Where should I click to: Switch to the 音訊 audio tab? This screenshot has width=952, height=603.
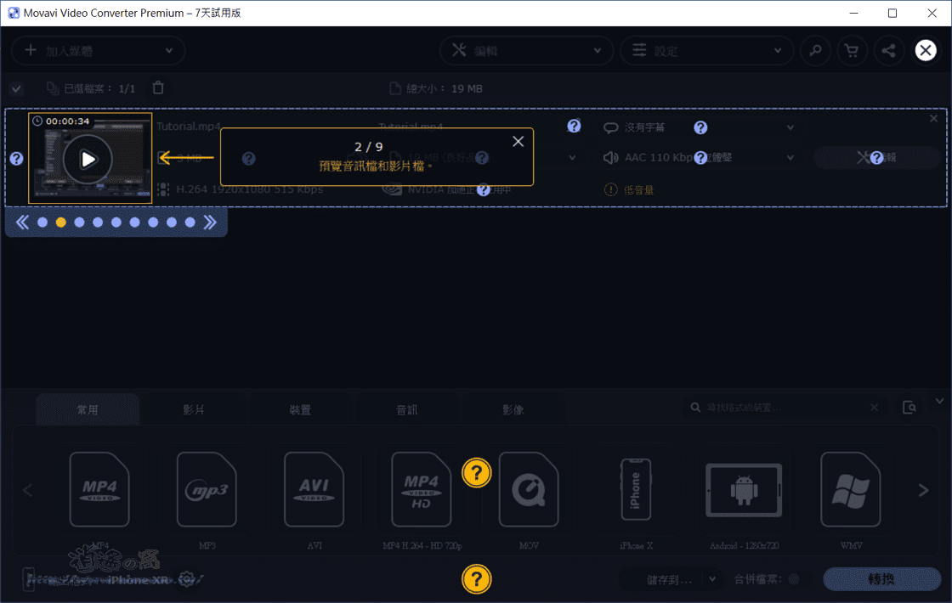click(407, 409)
